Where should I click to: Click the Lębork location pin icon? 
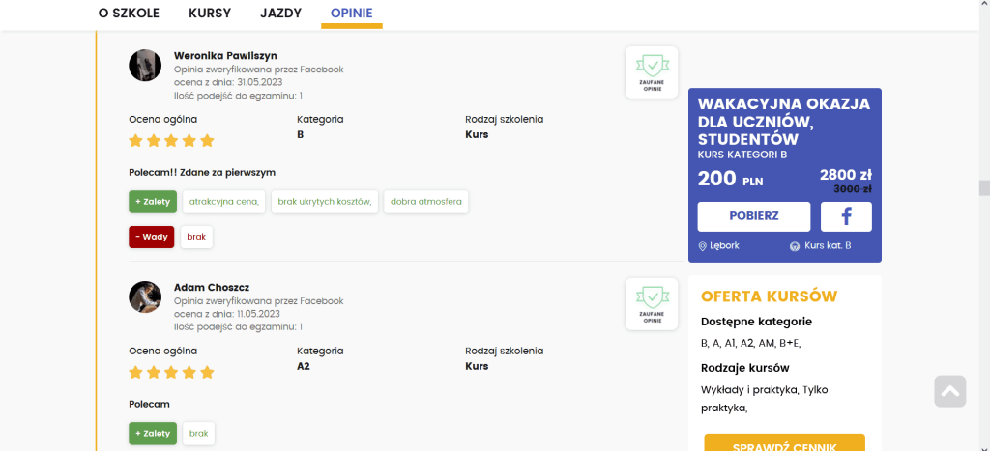coord(702,246)
